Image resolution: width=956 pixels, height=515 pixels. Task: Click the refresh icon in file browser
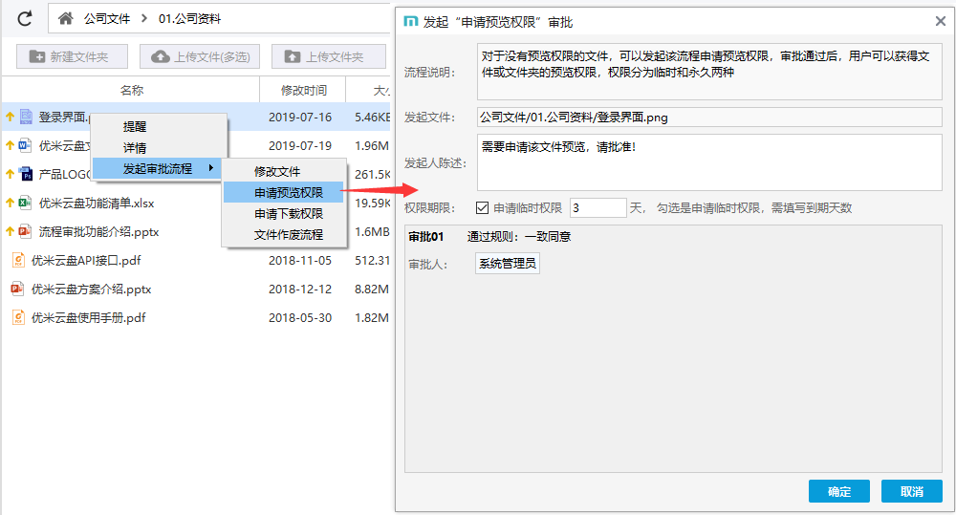pyautogui.click(x=26, y=18)
